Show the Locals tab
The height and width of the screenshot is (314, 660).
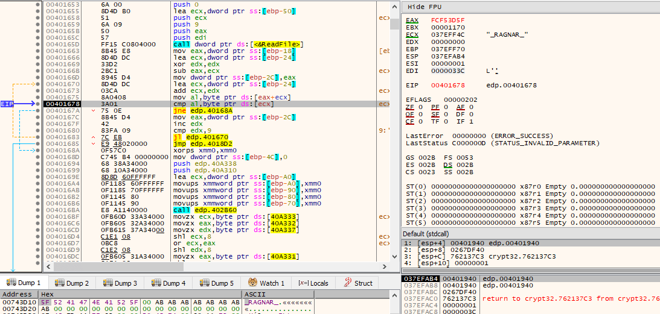click(x=313, y=283)
